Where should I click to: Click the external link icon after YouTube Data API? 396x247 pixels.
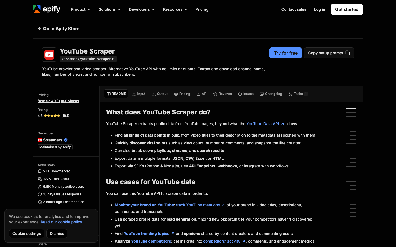pyautogui.click(x=282, y=124)
